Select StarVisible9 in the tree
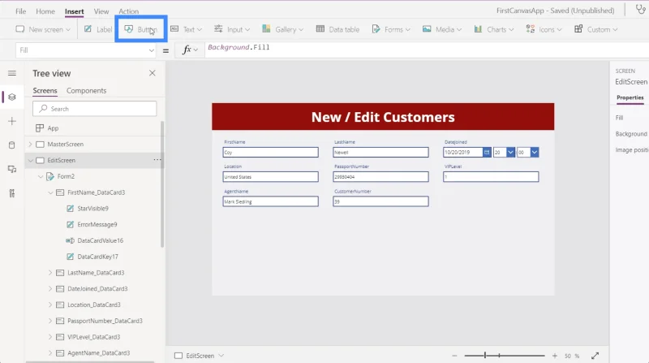The width and height of the screenshot is (649, 363). [92, 209]
